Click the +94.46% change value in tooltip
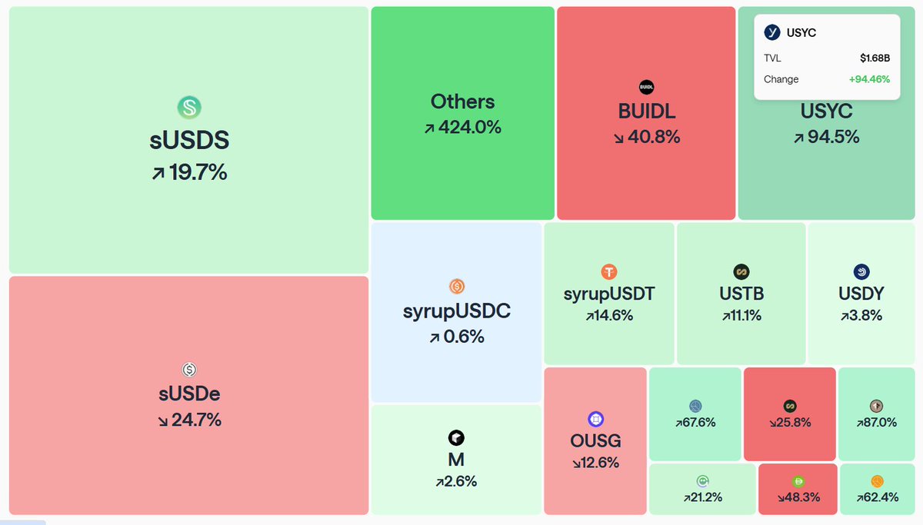The width and height of the screenshot is (923, 525). click(869, 79)
